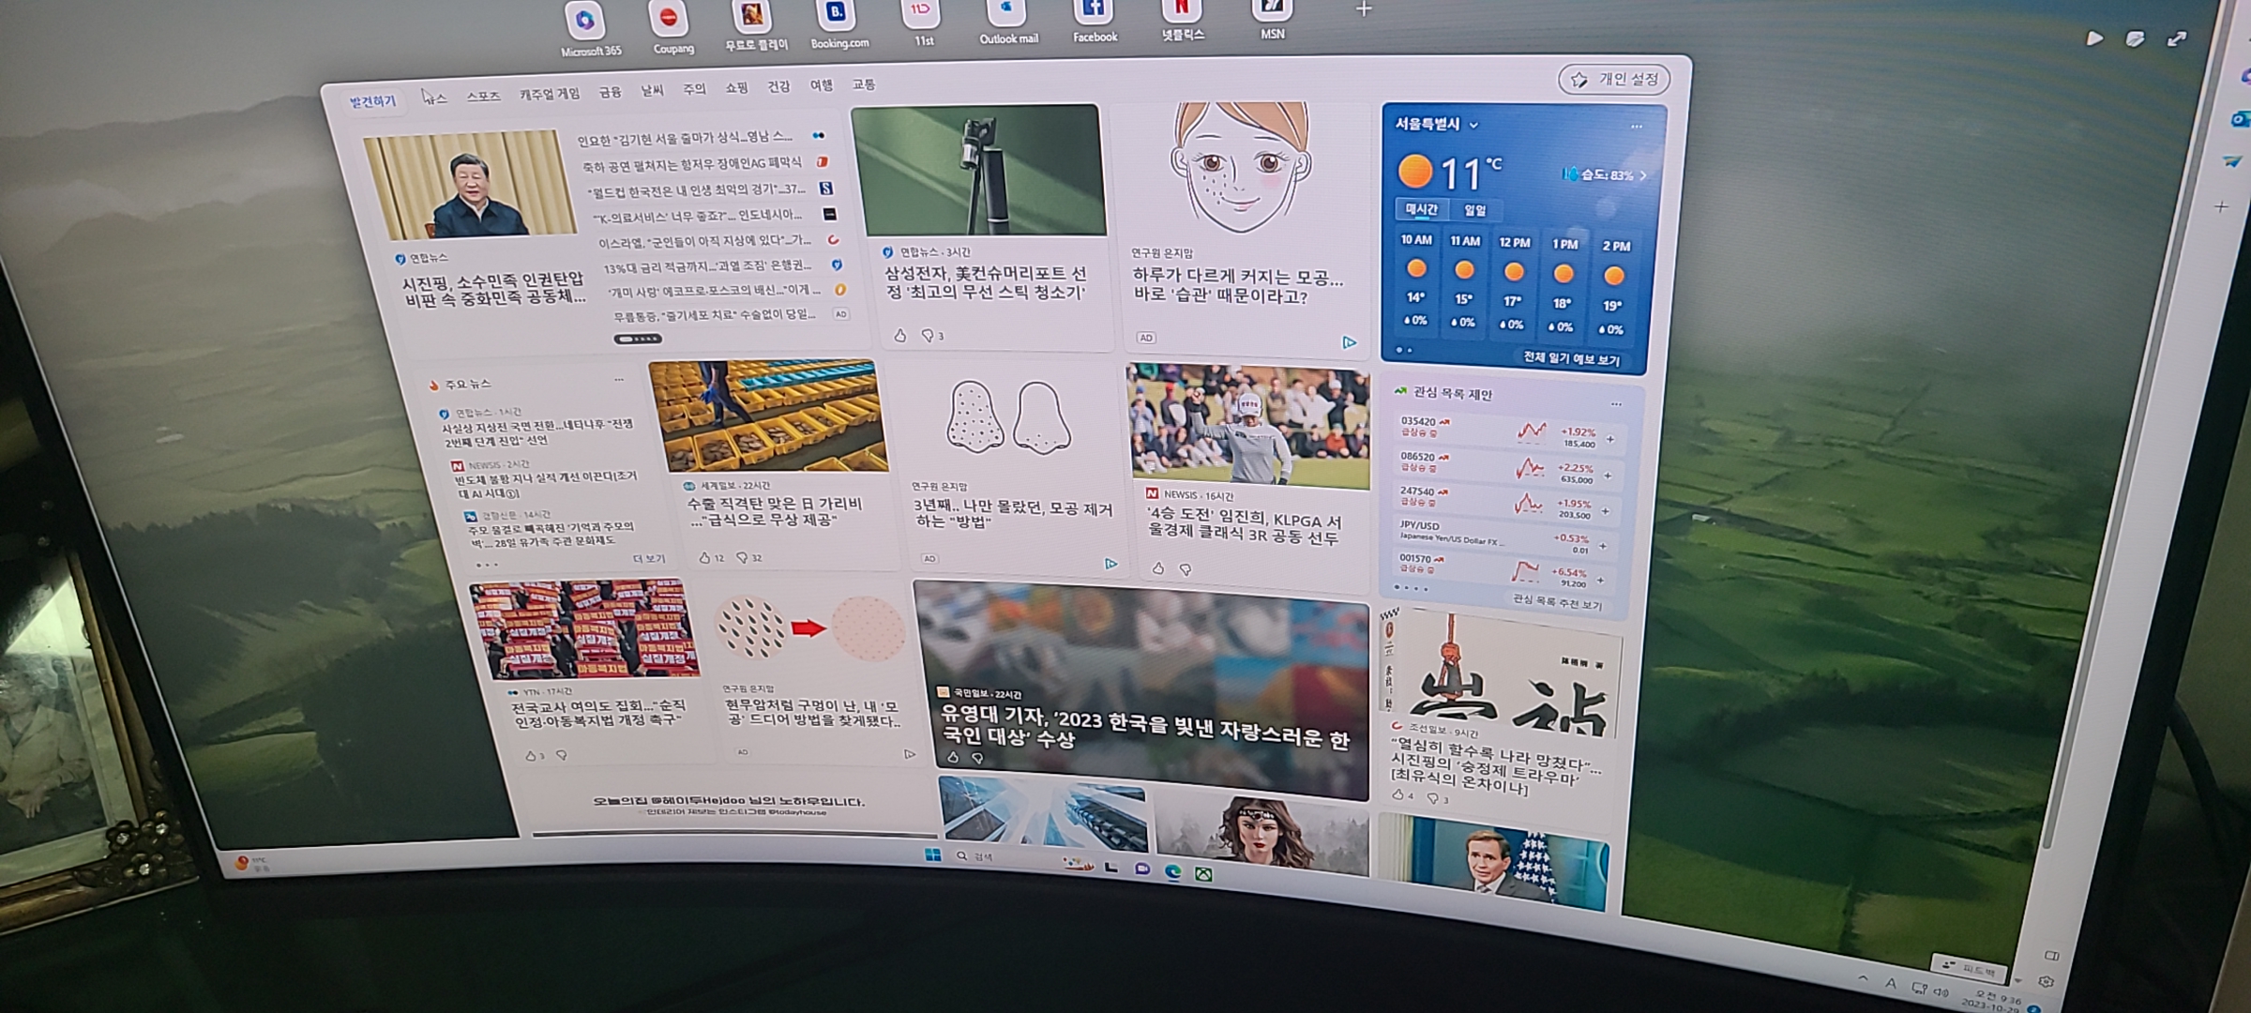This screenshot has width=2251, height=1013.
Task: Add a new quick link with plus
Action: pos(1364,9)
